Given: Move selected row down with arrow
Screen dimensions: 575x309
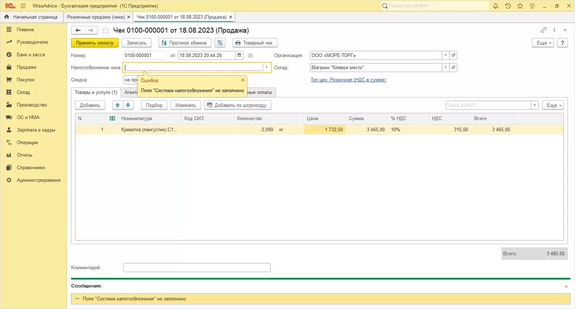Looking at the screenshot, I should pos(128,105).
